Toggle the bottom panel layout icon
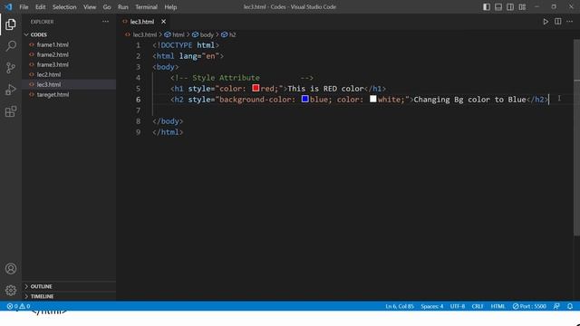The width and height of the screenshot is (580, 326). click(x=498, y=7)
